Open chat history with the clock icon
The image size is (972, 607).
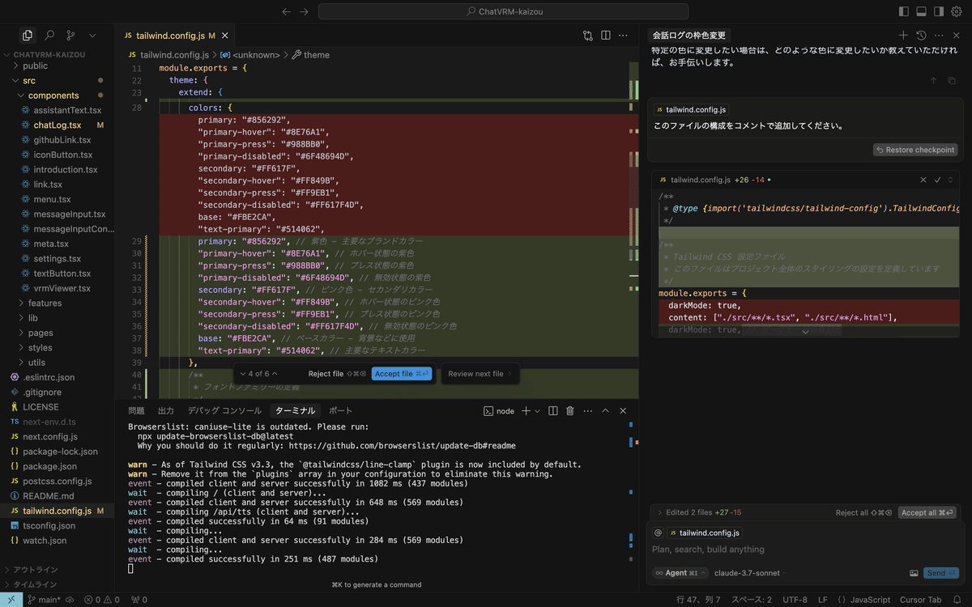pos(922,35)
